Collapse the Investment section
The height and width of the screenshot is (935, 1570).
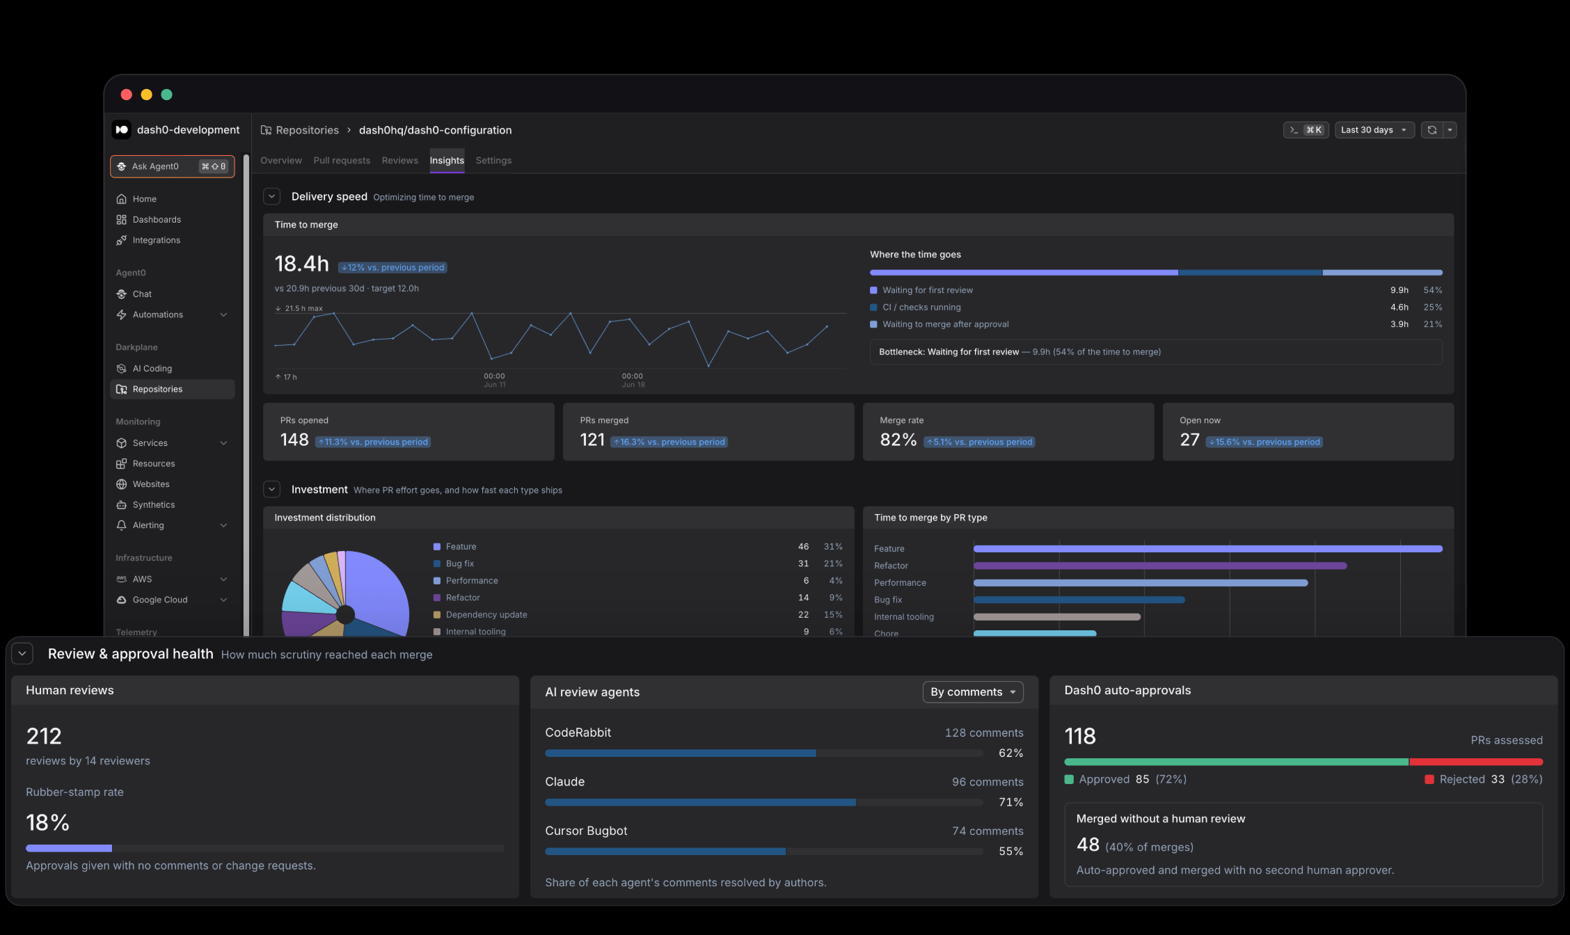point(272,490)
